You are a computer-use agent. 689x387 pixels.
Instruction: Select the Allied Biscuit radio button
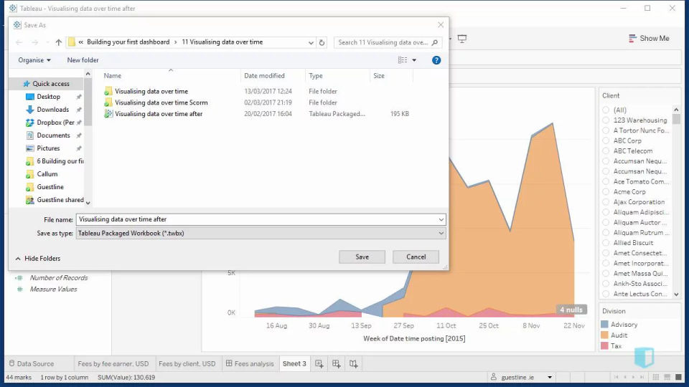[x=606, y=243]
